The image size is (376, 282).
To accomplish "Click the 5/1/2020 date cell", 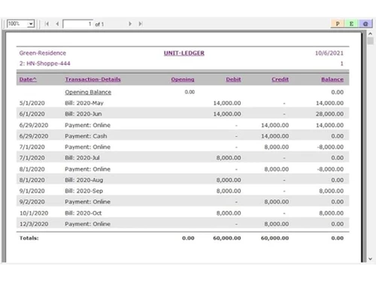I will point(32,103).
